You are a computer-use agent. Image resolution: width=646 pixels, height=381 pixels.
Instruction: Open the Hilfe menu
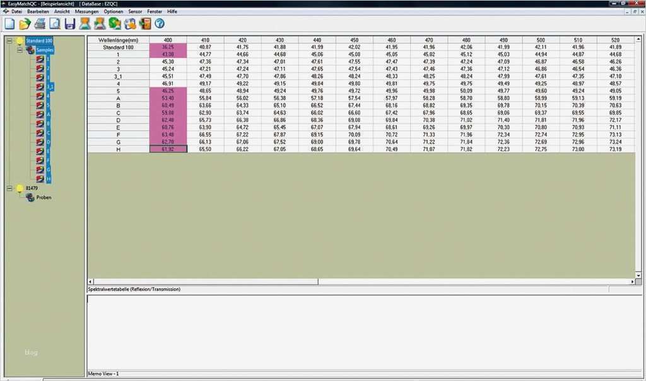(x=172, y=11)
